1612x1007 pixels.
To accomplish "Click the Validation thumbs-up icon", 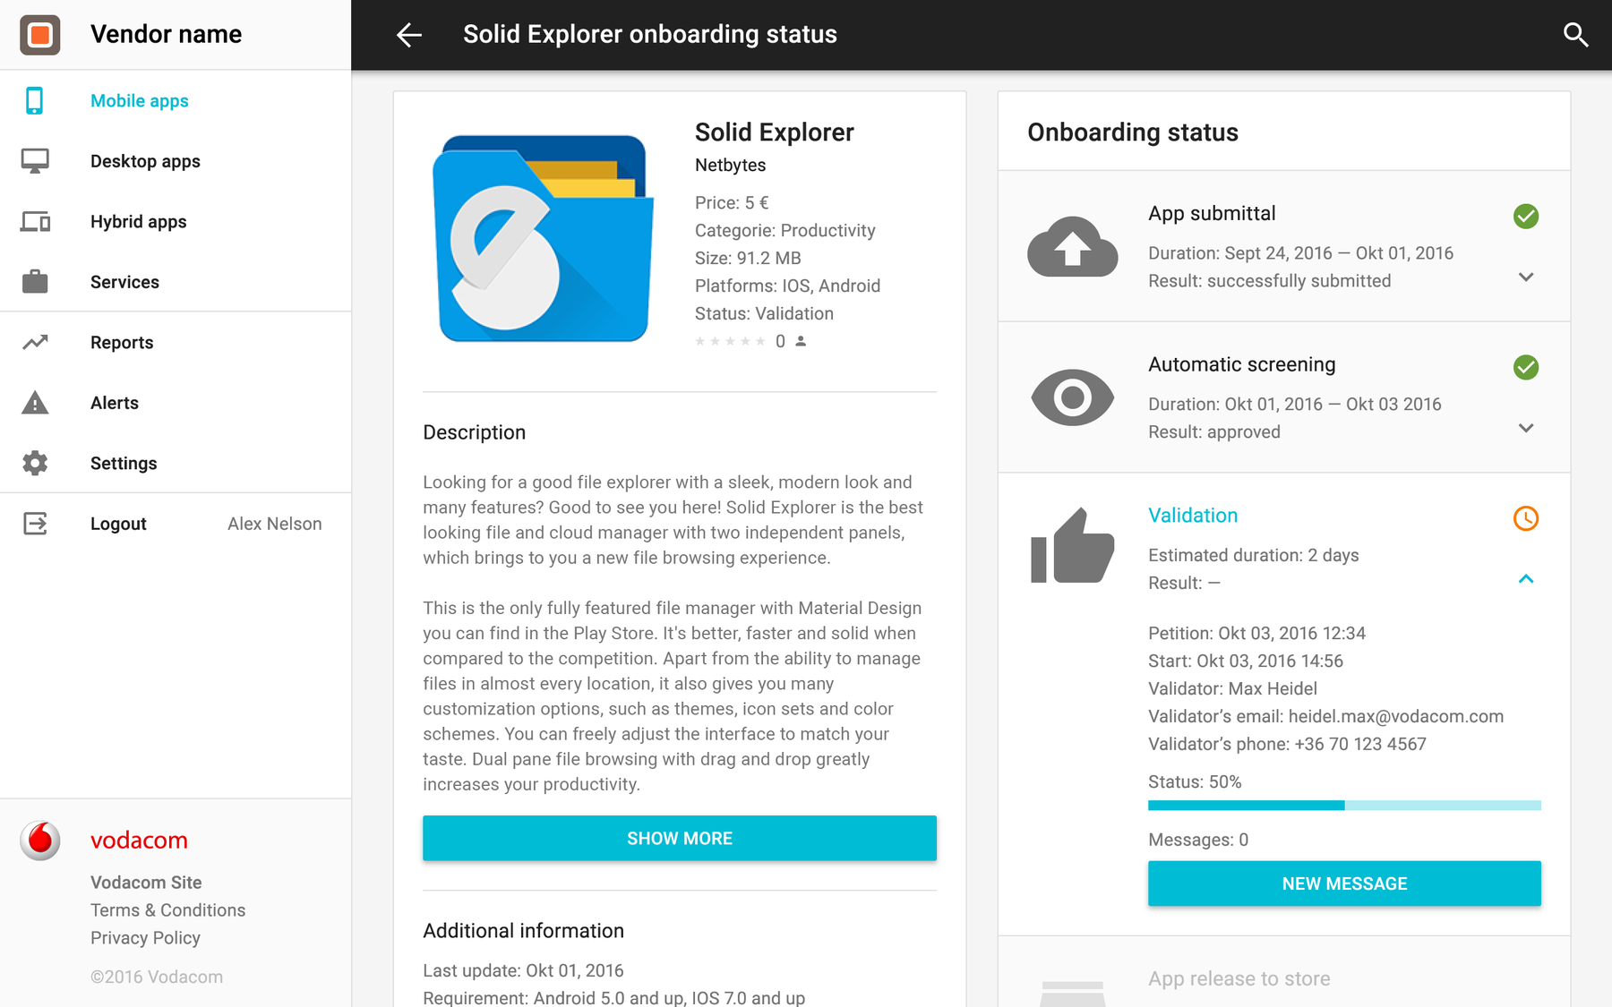I will click(1072, 546).
